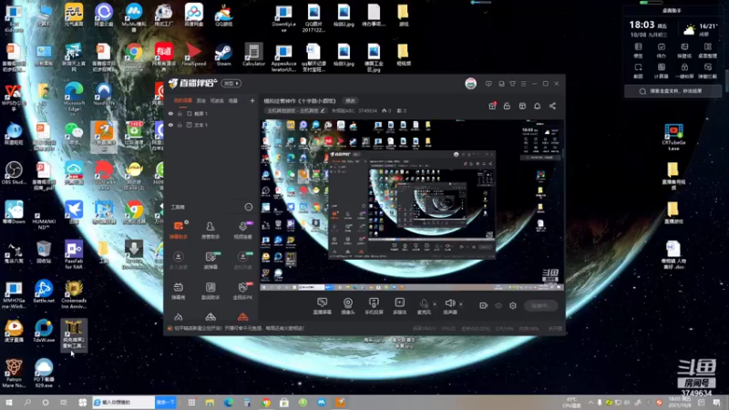This screenshot has width=729, height=410.
Task: Click the unlock icon above the preview
Action: point(507,106)
